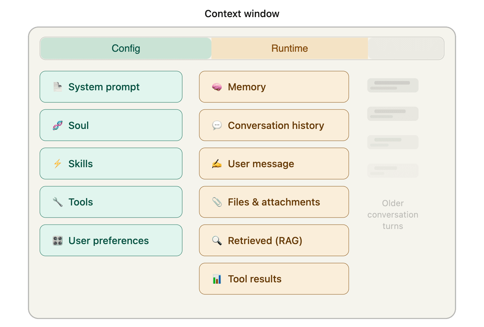Select the speech bubble icon on Conversation history
The image size is (484, 327).
pyautogui.click(x=217, y=125)
